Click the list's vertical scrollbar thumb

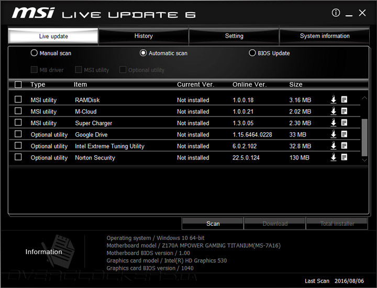pos(364,137)
